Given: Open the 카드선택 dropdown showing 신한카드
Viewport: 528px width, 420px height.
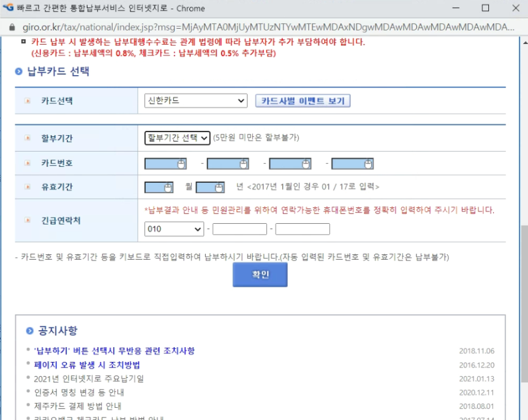Looking at the screenshot, I should pyautogui.click(x=195, y=101).
